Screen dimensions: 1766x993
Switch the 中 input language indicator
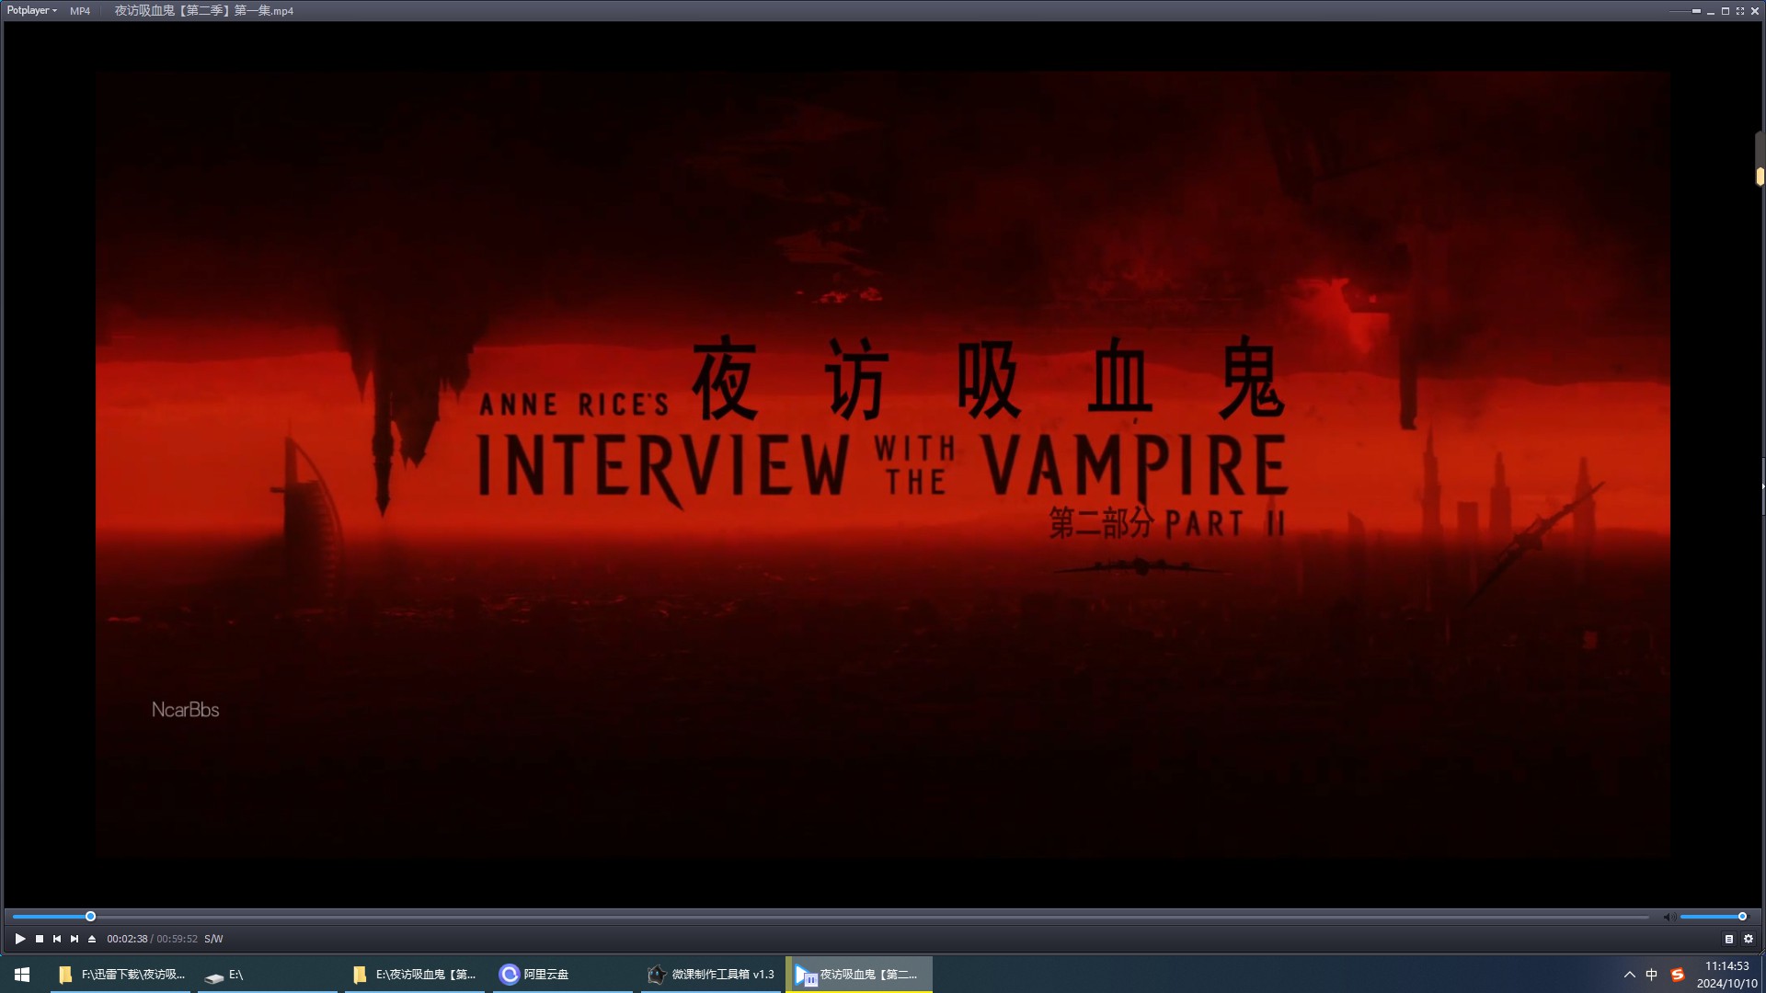[x=1652, y=975]
